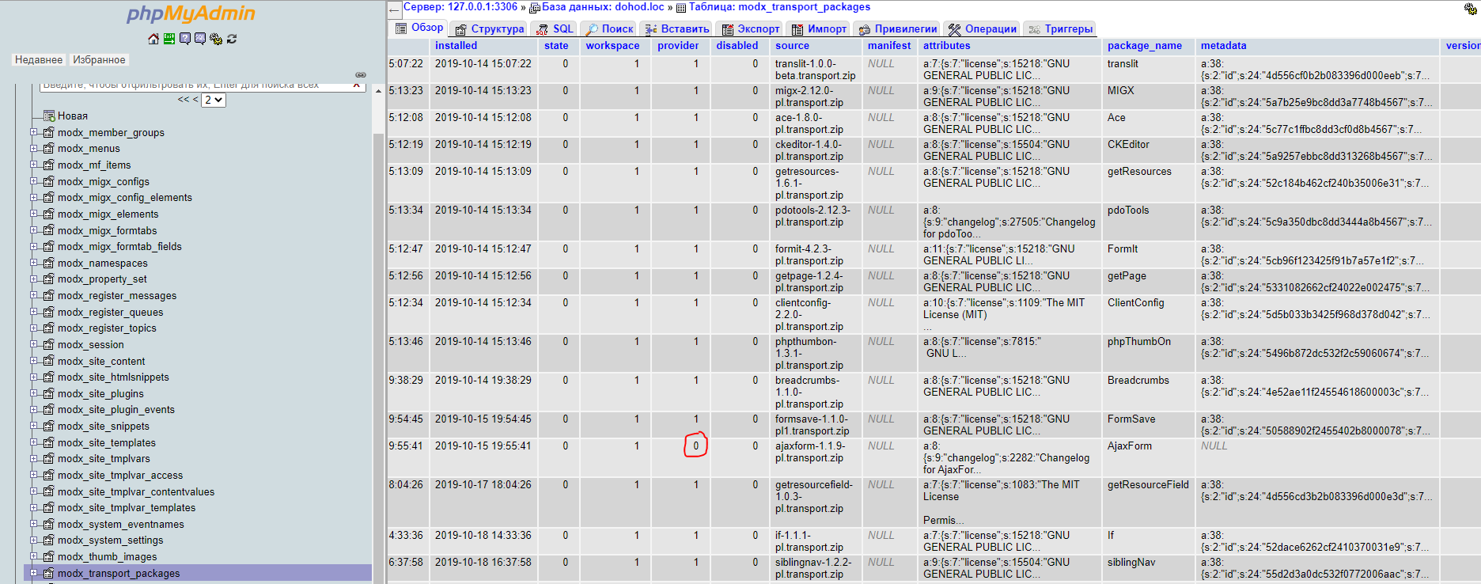The height and width of the screenshot is (584, 1481).
Task: Open the Новая new table link
Action: pos(73,116)
